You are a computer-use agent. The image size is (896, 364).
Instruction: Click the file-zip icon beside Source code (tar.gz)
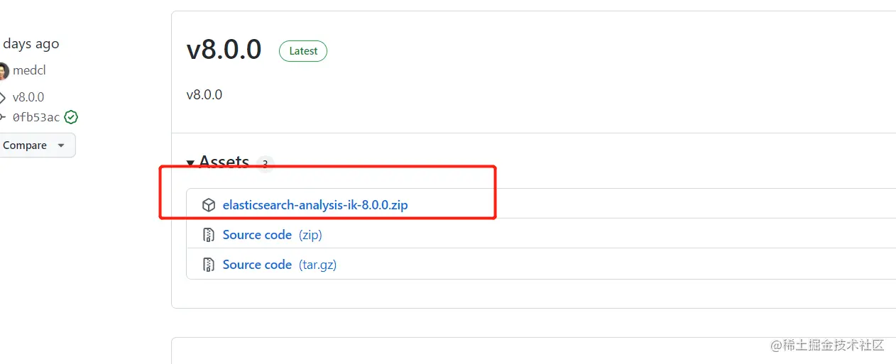point(209,265)
